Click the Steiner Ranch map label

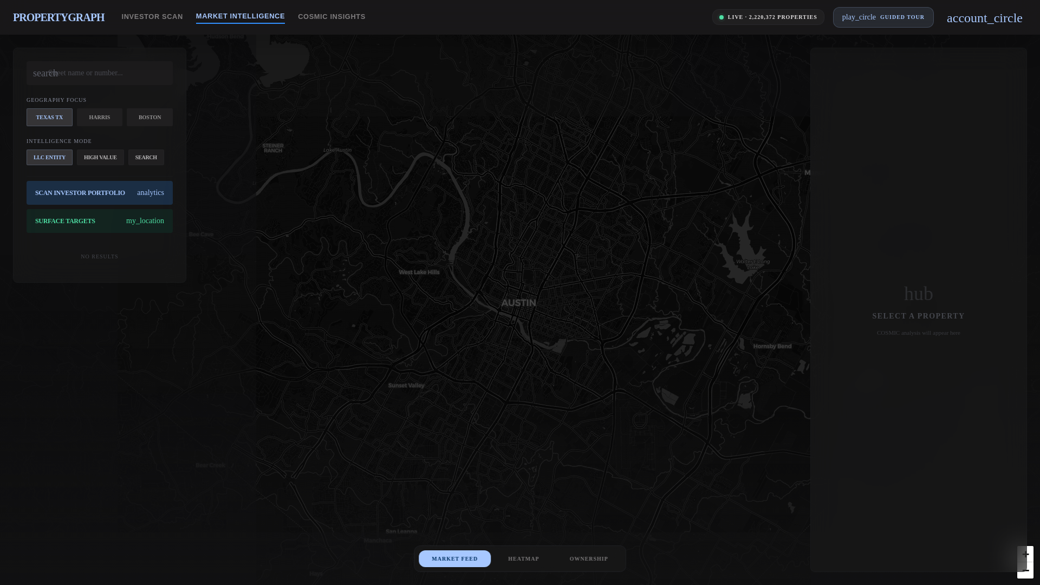coord(273,148)
